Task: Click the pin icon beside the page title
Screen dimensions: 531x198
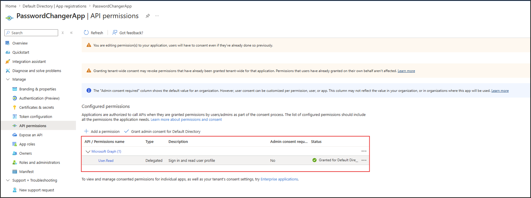Action: tap(148, 16)
